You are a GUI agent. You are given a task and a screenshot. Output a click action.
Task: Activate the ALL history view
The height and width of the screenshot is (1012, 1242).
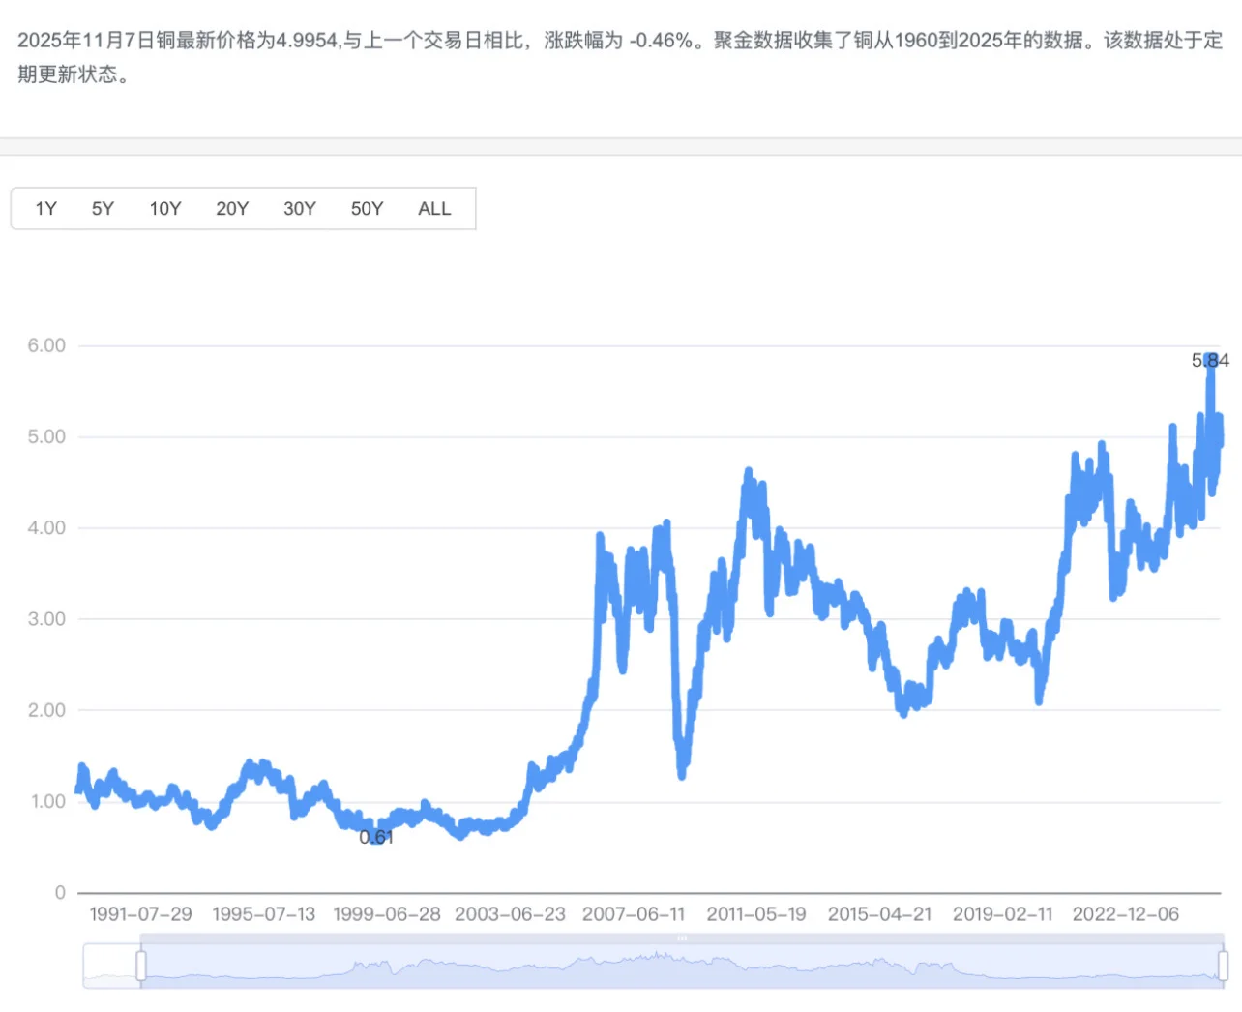[x=434, y=208]
